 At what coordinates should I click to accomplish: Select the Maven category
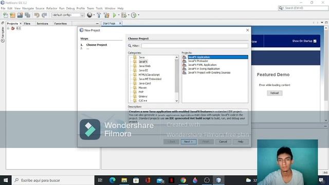(x=142, y=88)
